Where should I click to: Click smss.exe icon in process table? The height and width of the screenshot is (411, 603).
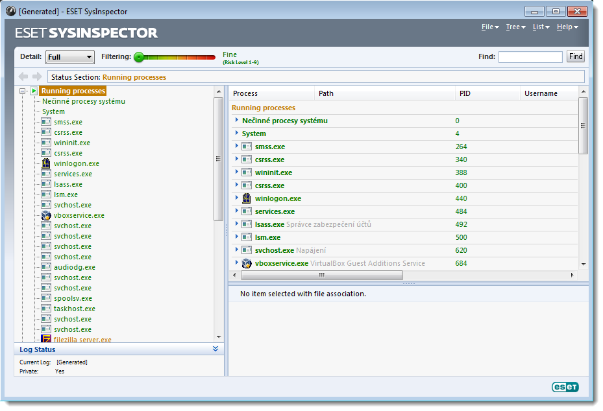(247, 147)
